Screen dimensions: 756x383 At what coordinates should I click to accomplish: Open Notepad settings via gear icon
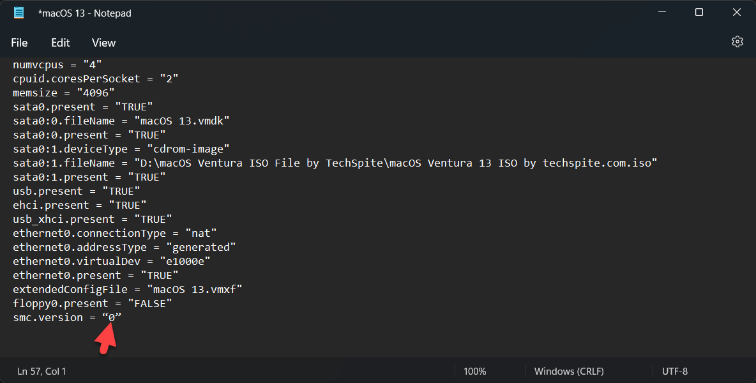[737, 42]
